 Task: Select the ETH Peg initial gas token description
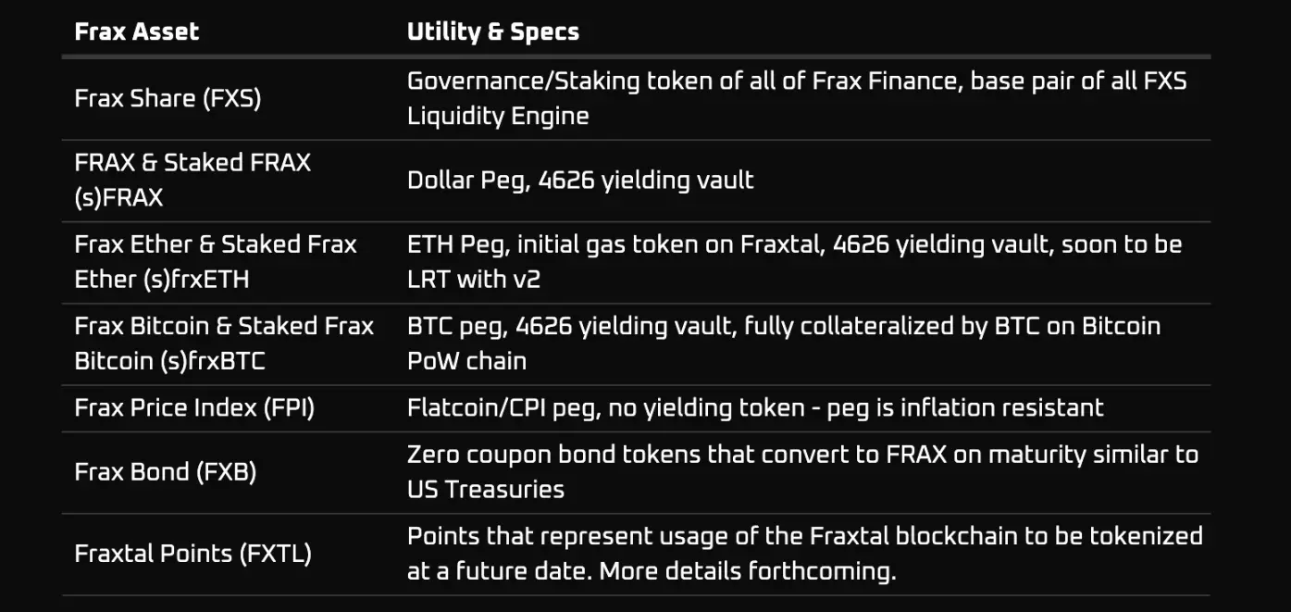point(794,245)
